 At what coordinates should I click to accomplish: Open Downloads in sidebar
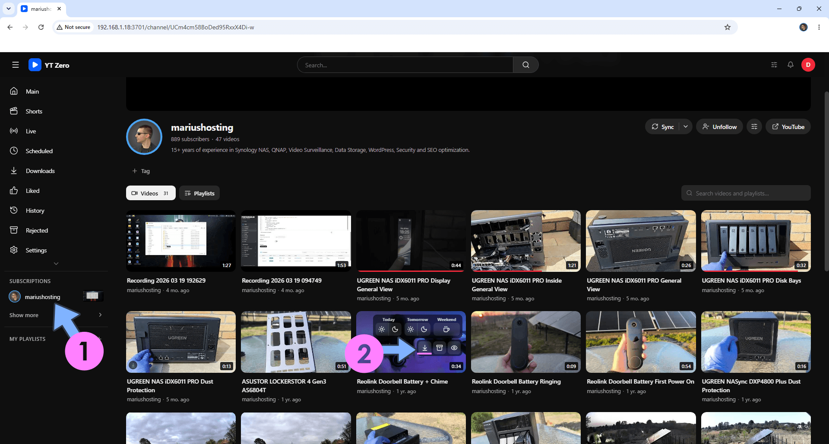[56, 171]
